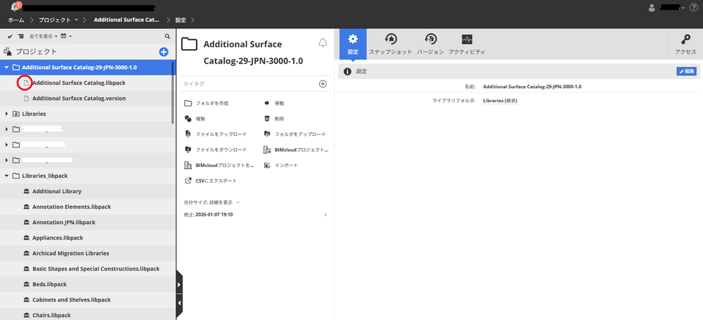Screen dimensions: 703x320
Task: Collapse the Additional Surface Catalog-29-JPN-3000-1.0 folder
Action: tap(6, 68)
